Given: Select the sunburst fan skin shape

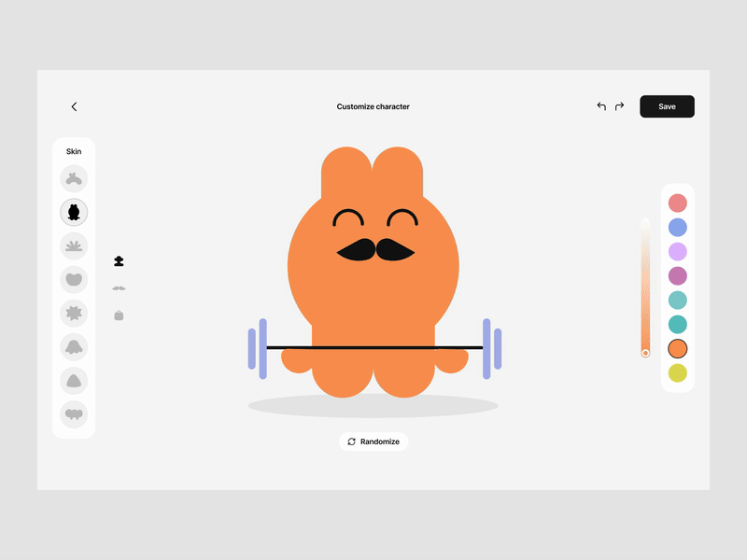Looking at the screenshot, I should coord(74,246).
